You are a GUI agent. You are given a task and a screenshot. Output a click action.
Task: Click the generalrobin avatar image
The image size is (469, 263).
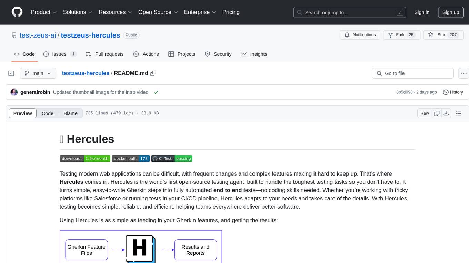(x=14, y=92)
